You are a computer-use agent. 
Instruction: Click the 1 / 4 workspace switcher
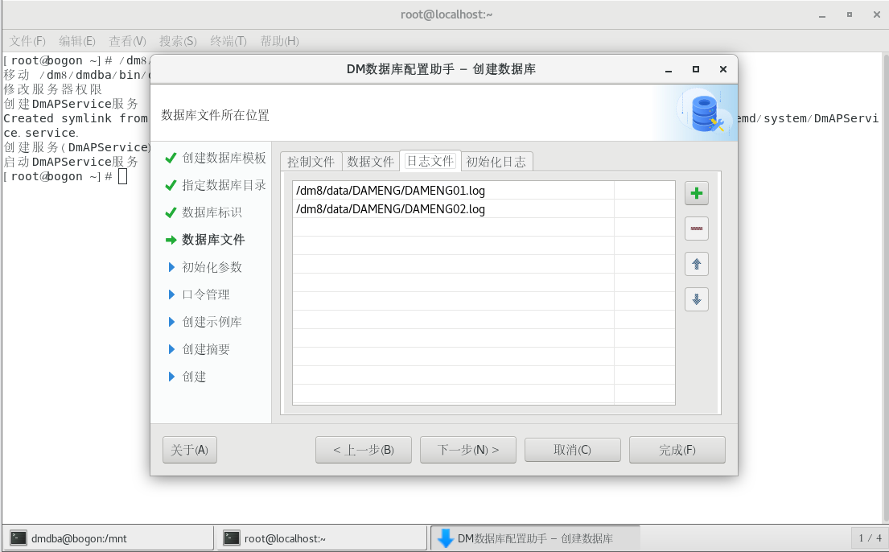click(870, 538)
